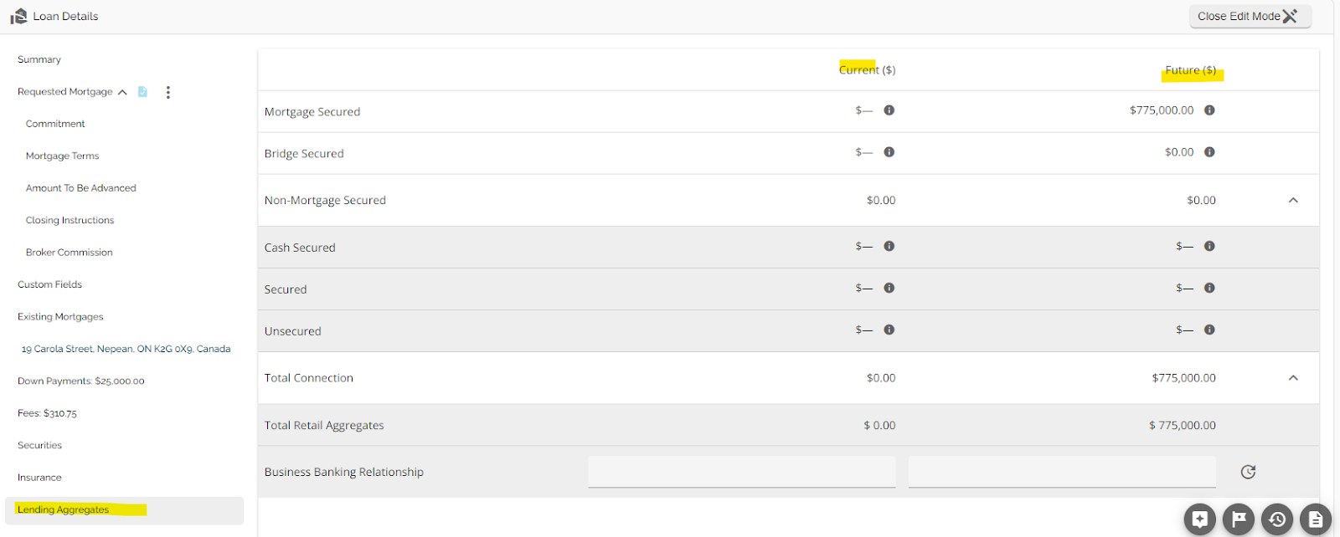This screenshot has height=537, width=1340.
Task: Click the document check icon beside Requested Mortgage
Action: coord(143,92)
